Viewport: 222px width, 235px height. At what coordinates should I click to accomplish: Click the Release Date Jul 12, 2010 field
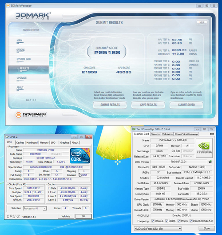click(159, 156)
